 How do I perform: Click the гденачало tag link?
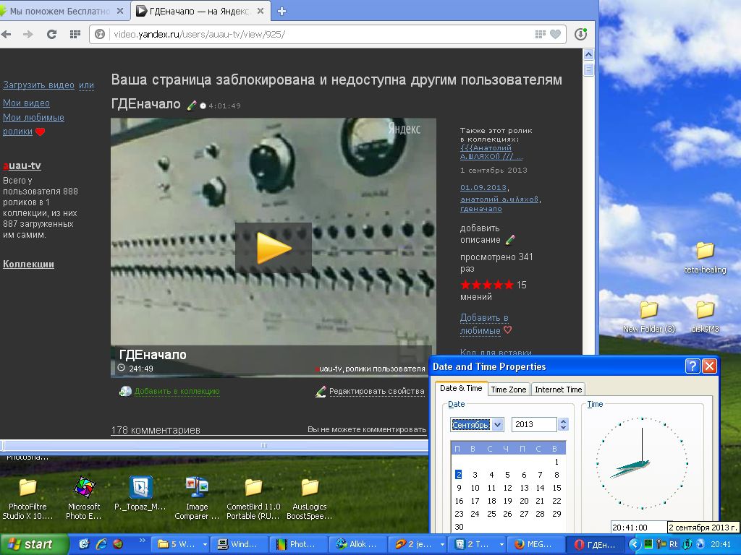coord(481,208)
